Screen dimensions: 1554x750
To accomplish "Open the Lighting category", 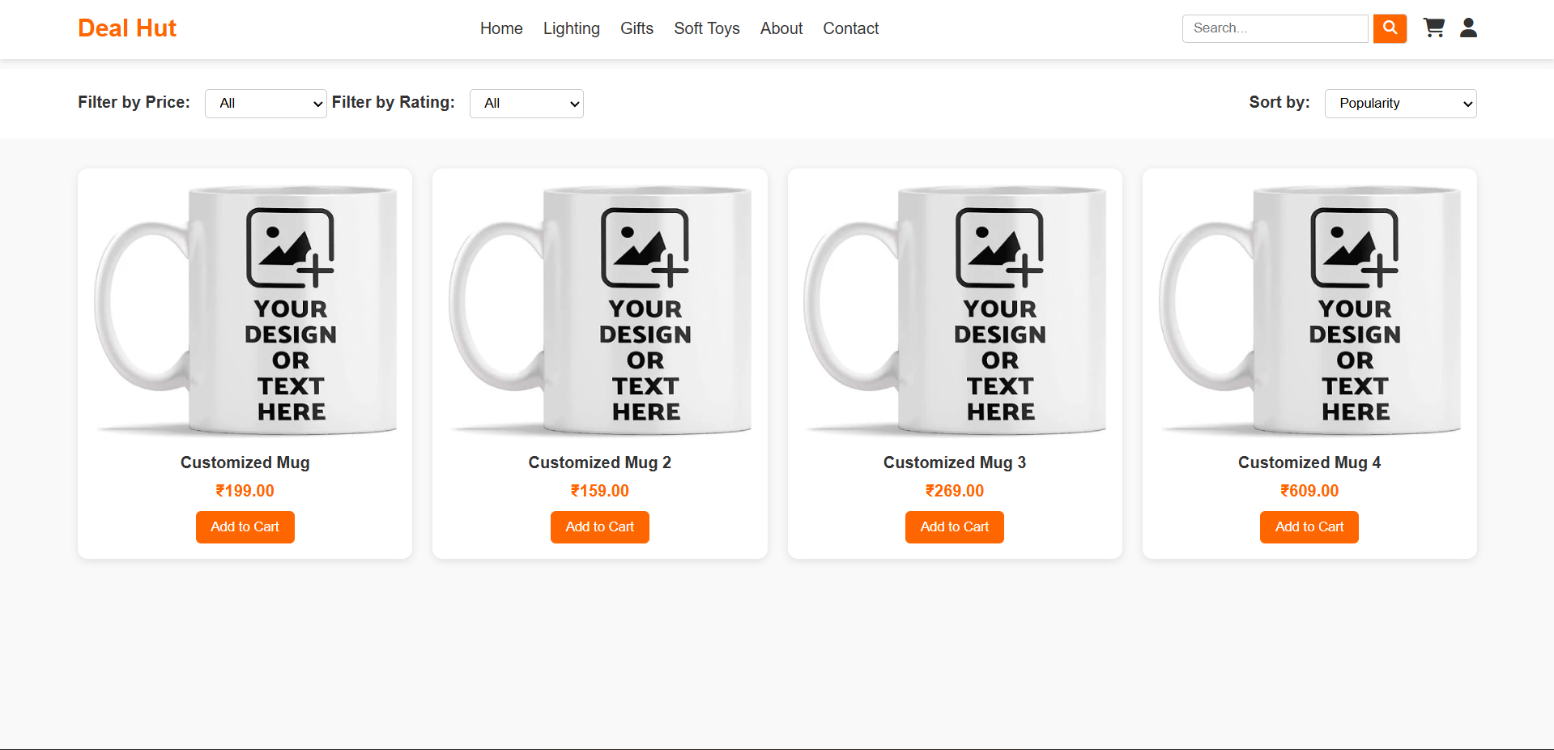I will [x=571, y=28].
